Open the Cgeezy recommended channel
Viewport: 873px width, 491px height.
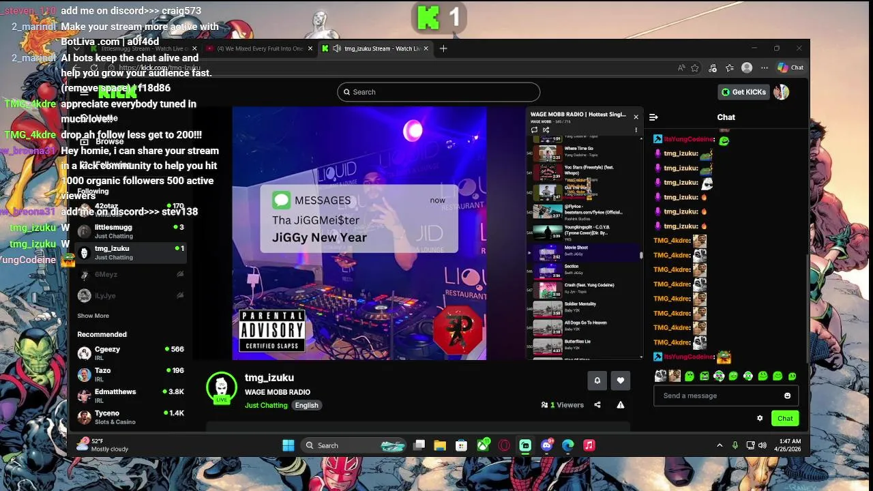point(131,353)
